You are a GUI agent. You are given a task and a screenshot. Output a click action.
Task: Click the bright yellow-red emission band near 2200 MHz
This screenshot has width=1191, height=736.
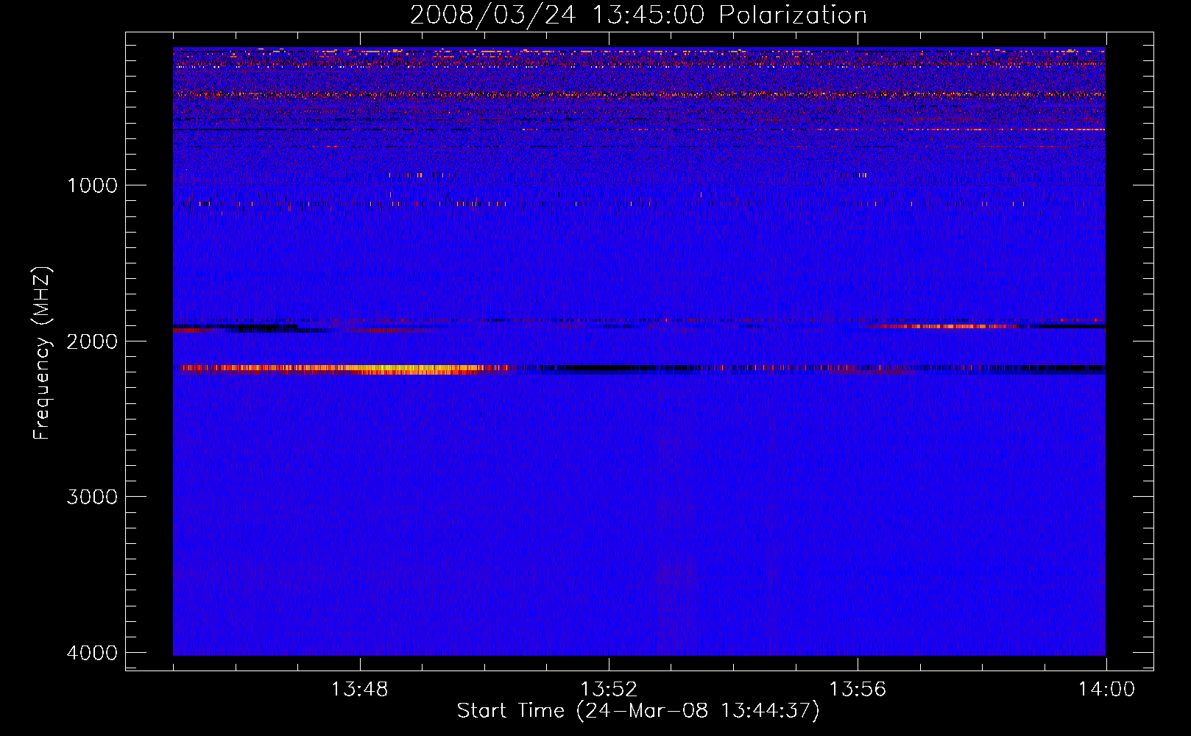[x=346, y=369]
